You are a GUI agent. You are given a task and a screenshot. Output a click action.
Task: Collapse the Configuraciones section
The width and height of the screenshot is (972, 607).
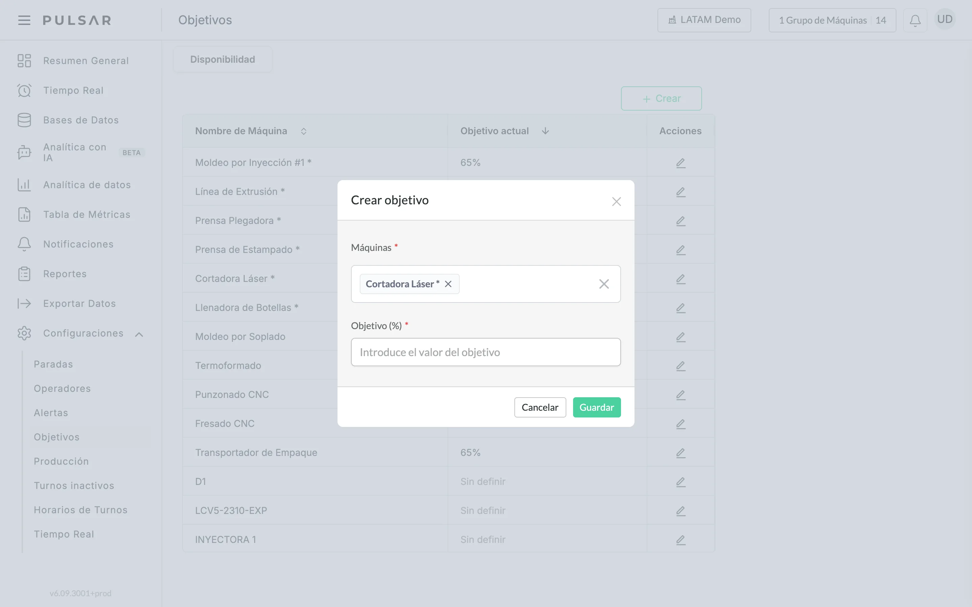click(x=139, y=334)
